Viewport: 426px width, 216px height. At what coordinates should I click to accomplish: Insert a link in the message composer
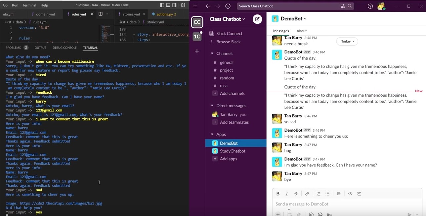coord(307,194)
